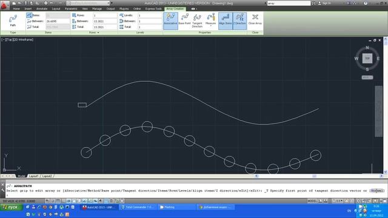Switch to the Annotate ribbon tab

(42, 8)
